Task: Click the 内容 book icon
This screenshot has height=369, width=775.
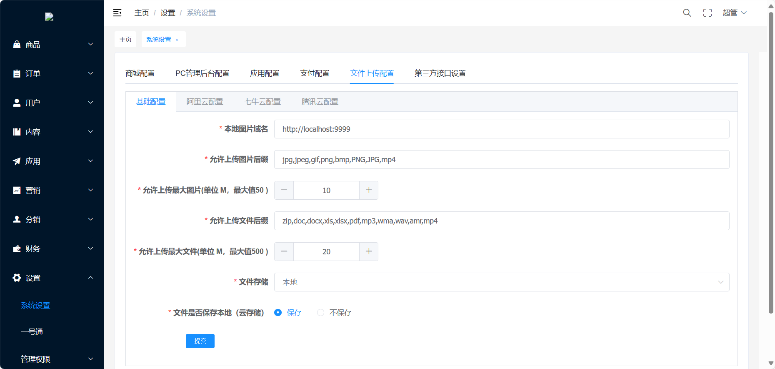Action: pyautogui.click(x=17, y=132)
